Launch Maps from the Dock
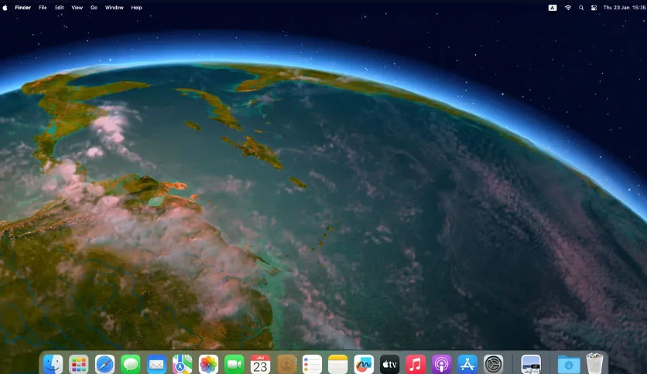647x374 pixels. pos(183,365)
